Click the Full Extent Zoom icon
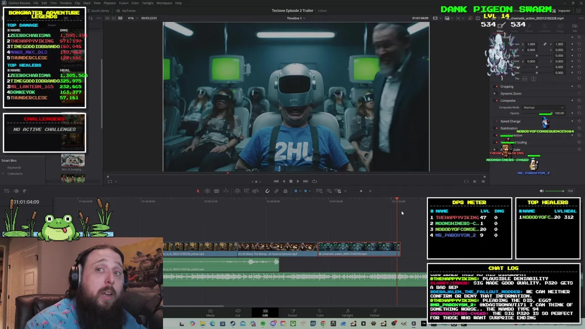Image resolution: width=585 pixels, height=329 pixels. [319, 191]
